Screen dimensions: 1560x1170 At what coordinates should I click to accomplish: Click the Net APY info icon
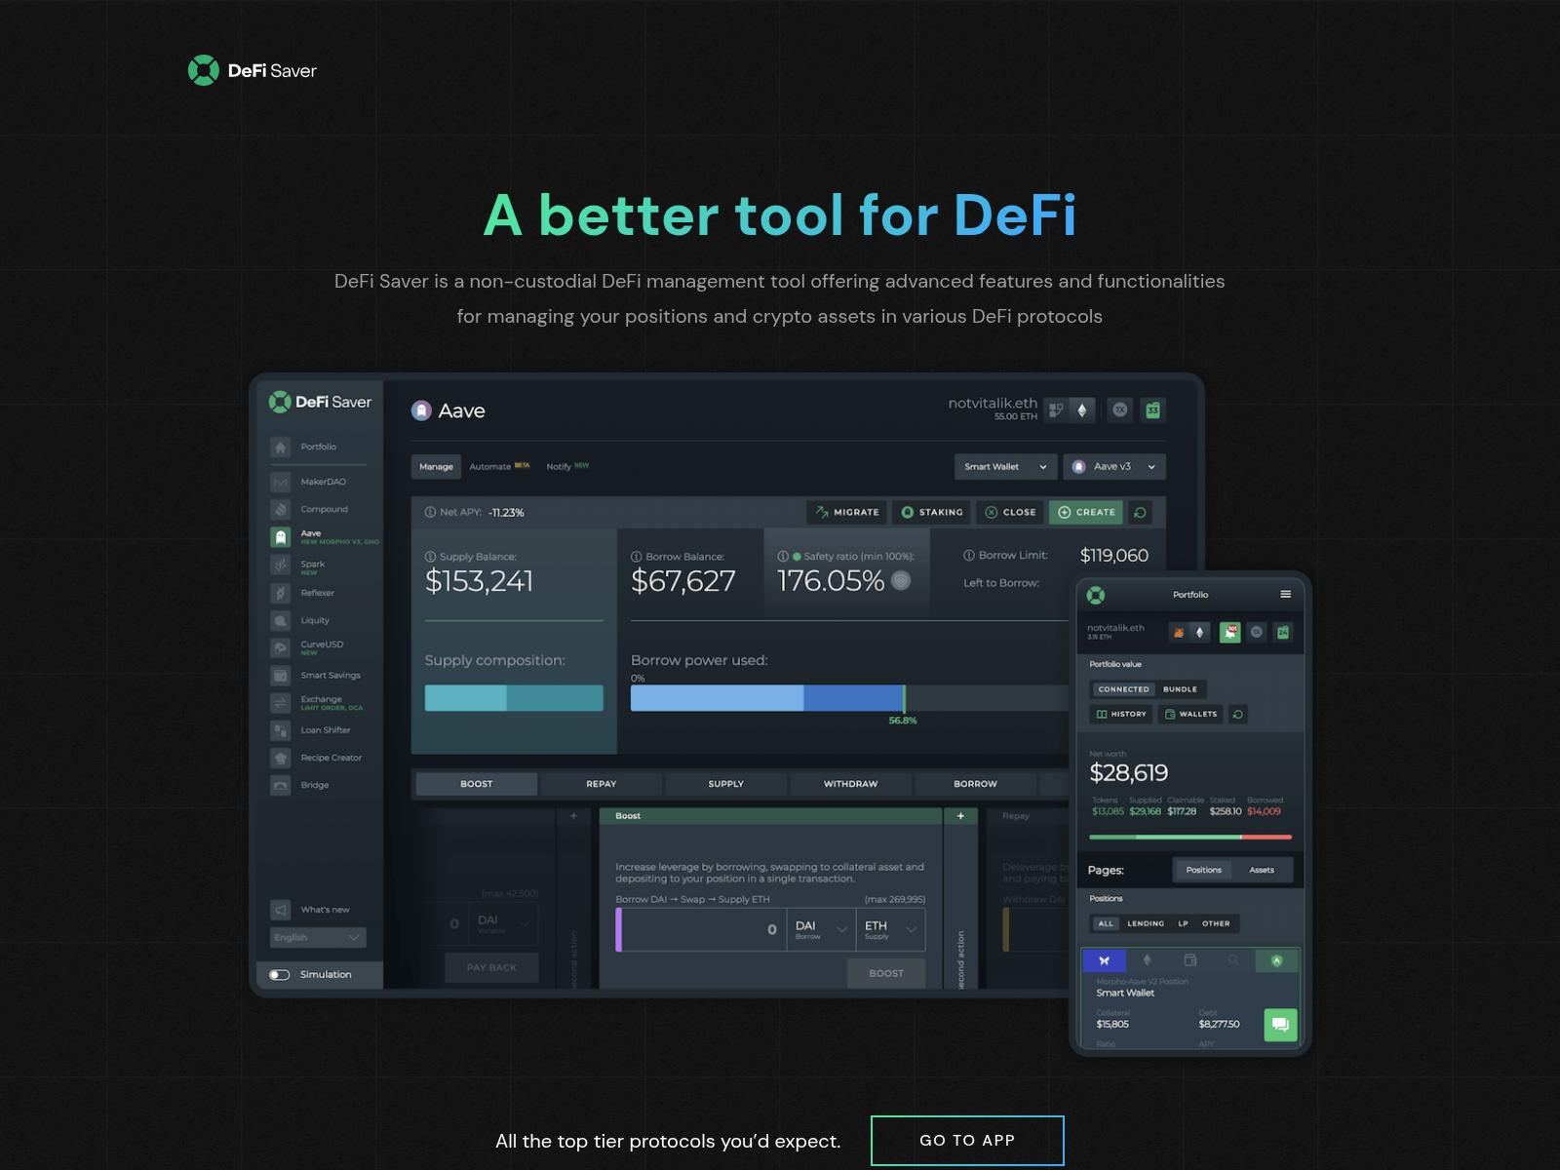click(x=430, y=513)
